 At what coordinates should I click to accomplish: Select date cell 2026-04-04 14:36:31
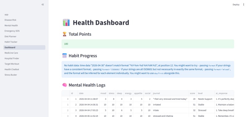[89, 105]
